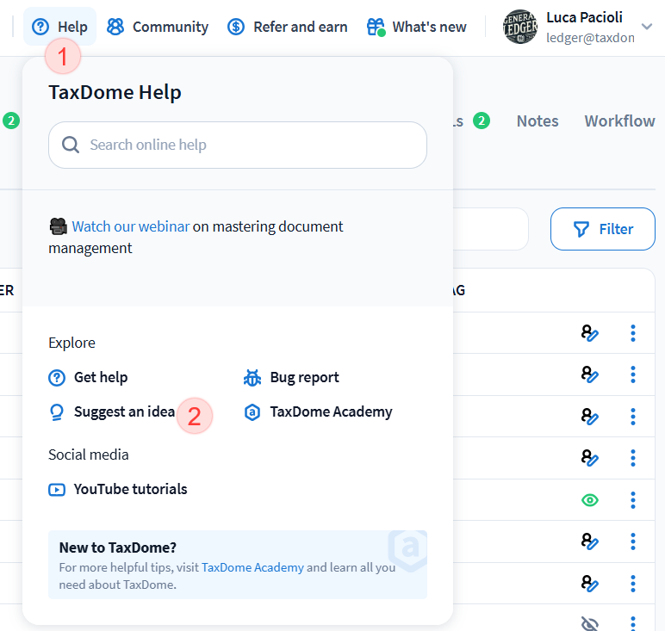Switch to the Workflow tab
The image size is (665, 631).
click(x=619, y=121)
